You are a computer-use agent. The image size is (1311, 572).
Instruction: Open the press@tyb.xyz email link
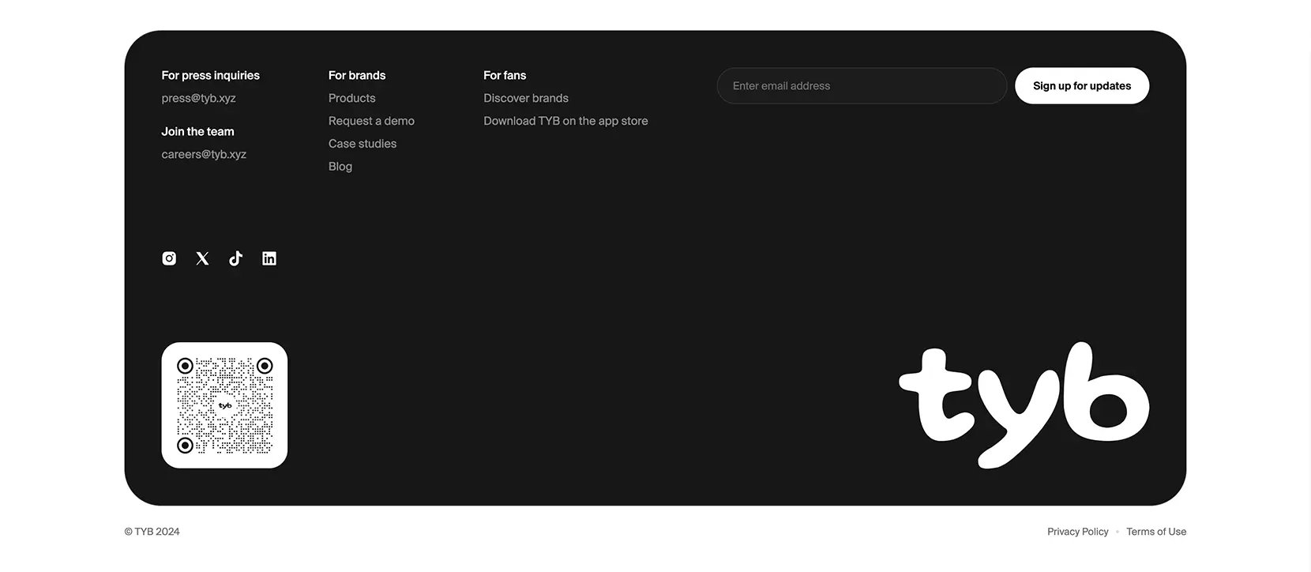pos(199,98)
